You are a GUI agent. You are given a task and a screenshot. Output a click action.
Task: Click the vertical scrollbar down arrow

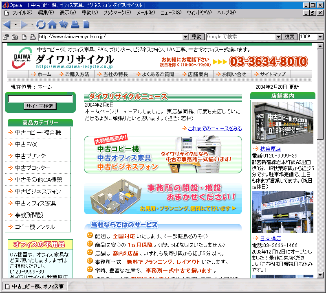320,276
